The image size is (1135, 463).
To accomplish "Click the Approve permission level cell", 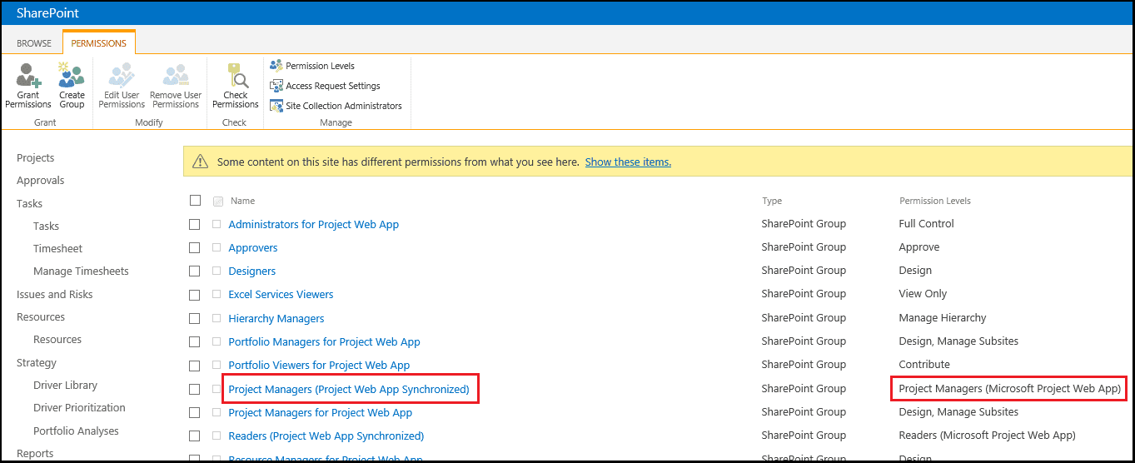I will coord(919,246).
